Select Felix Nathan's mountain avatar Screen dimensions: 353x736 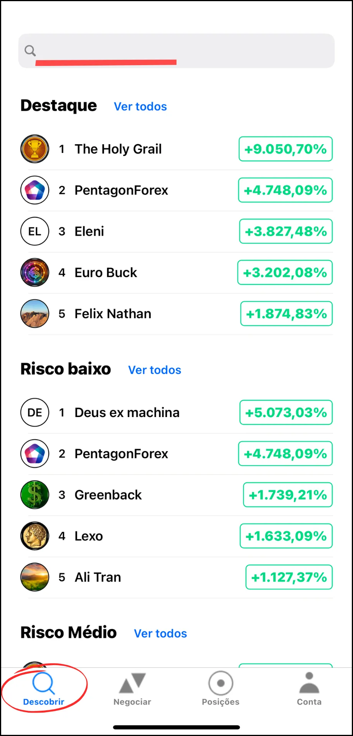click(35, 314)
